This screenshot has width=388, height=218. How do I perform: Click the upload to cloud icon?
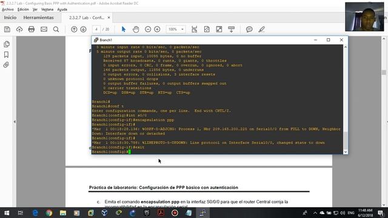[19, 30]
